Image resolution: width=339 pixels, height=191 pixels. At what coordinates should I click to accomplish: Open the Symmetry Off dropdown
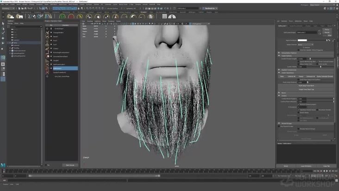131,8
